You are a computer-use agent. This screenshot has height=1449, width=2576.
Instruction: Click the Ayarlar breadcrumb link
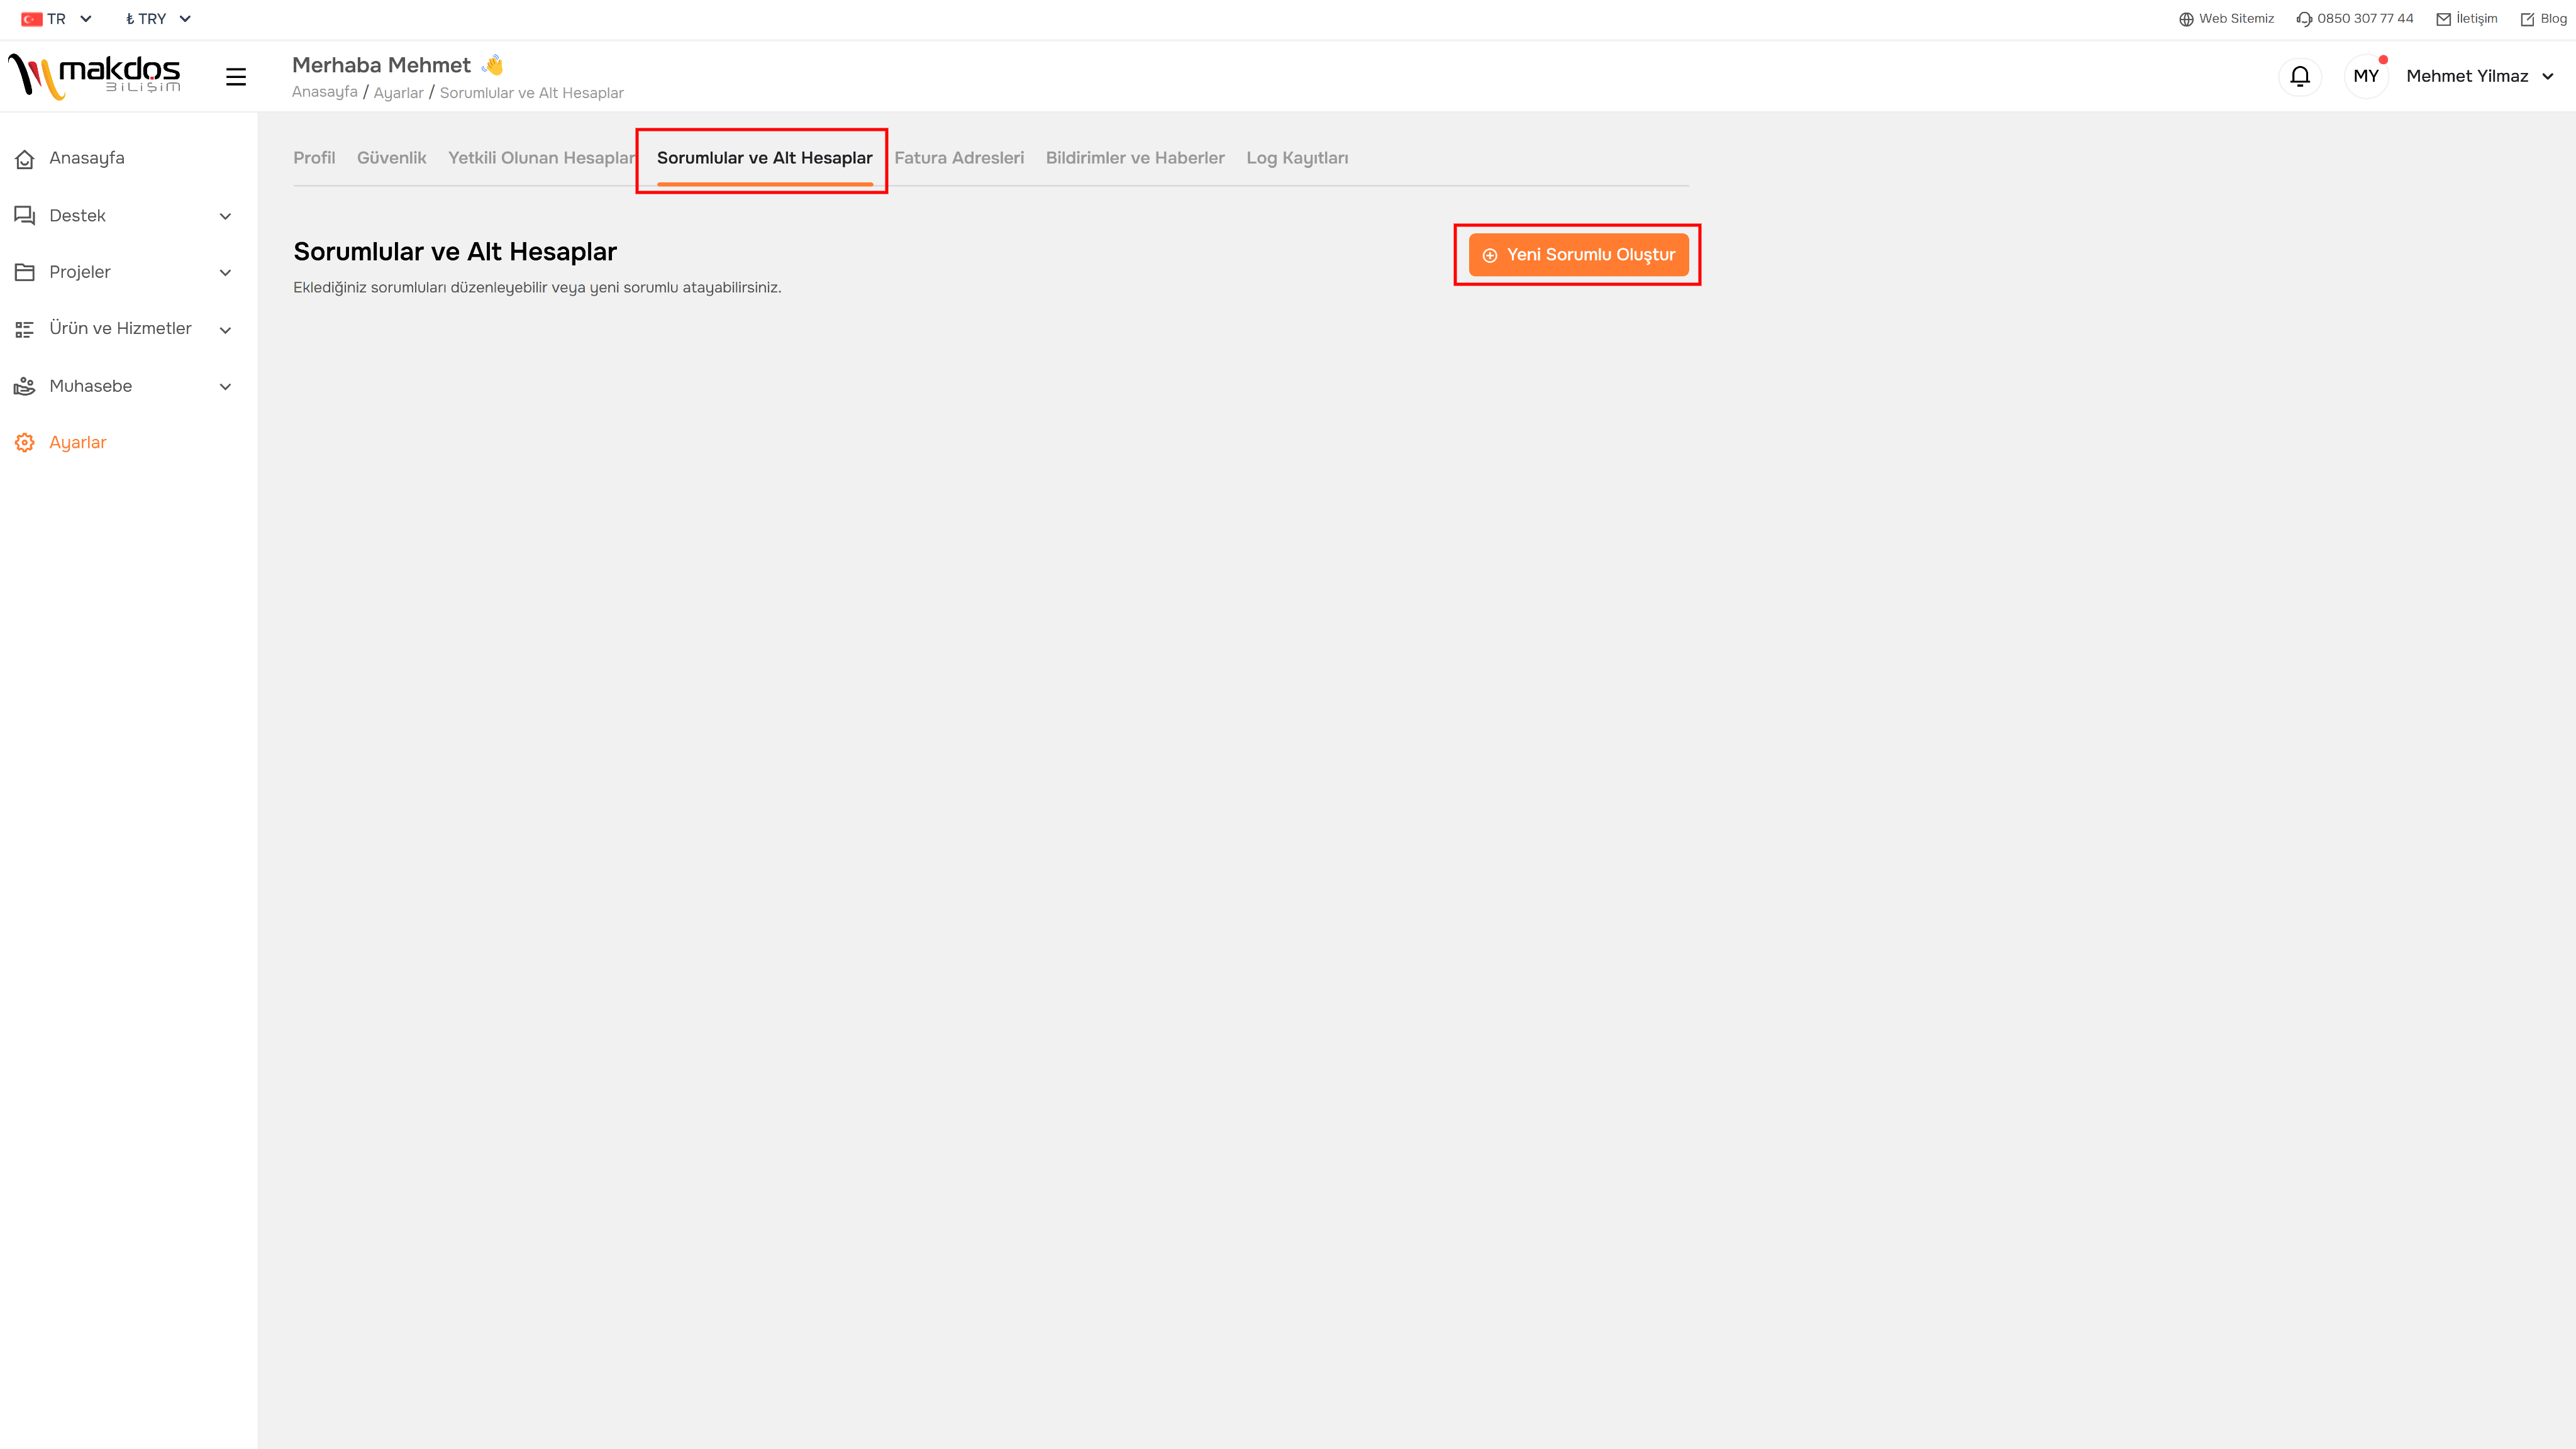click(x=398, y=93)
